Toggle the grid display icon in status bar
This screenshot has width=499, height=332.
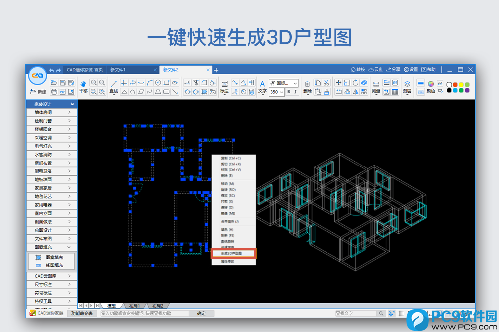[x=401, y=313]
